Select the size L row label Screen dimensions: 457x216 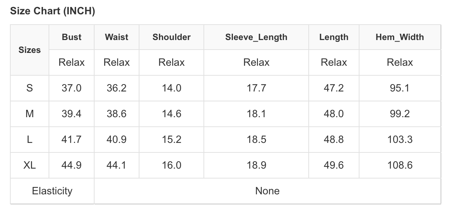(x=29, y=140)
